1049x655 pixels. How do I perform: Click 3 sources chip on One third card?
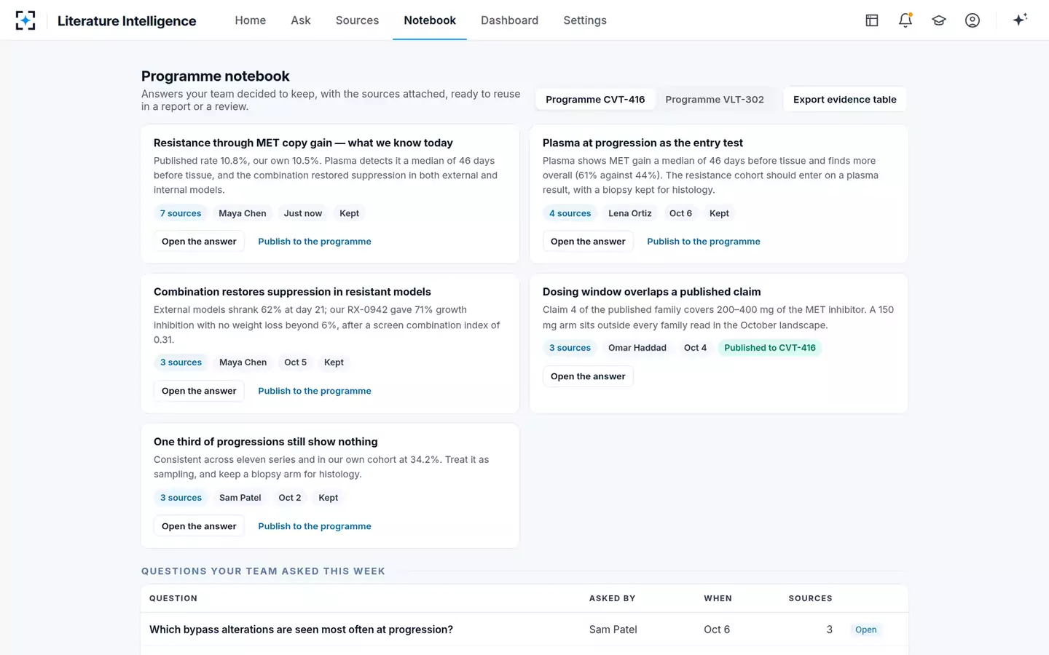(x=181, y=498)
